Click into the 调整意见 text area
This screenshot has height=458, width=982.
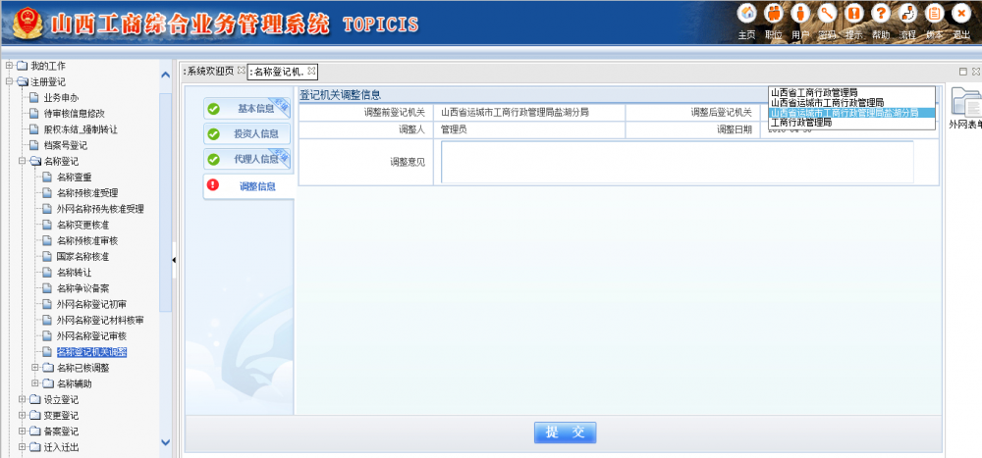677,162
